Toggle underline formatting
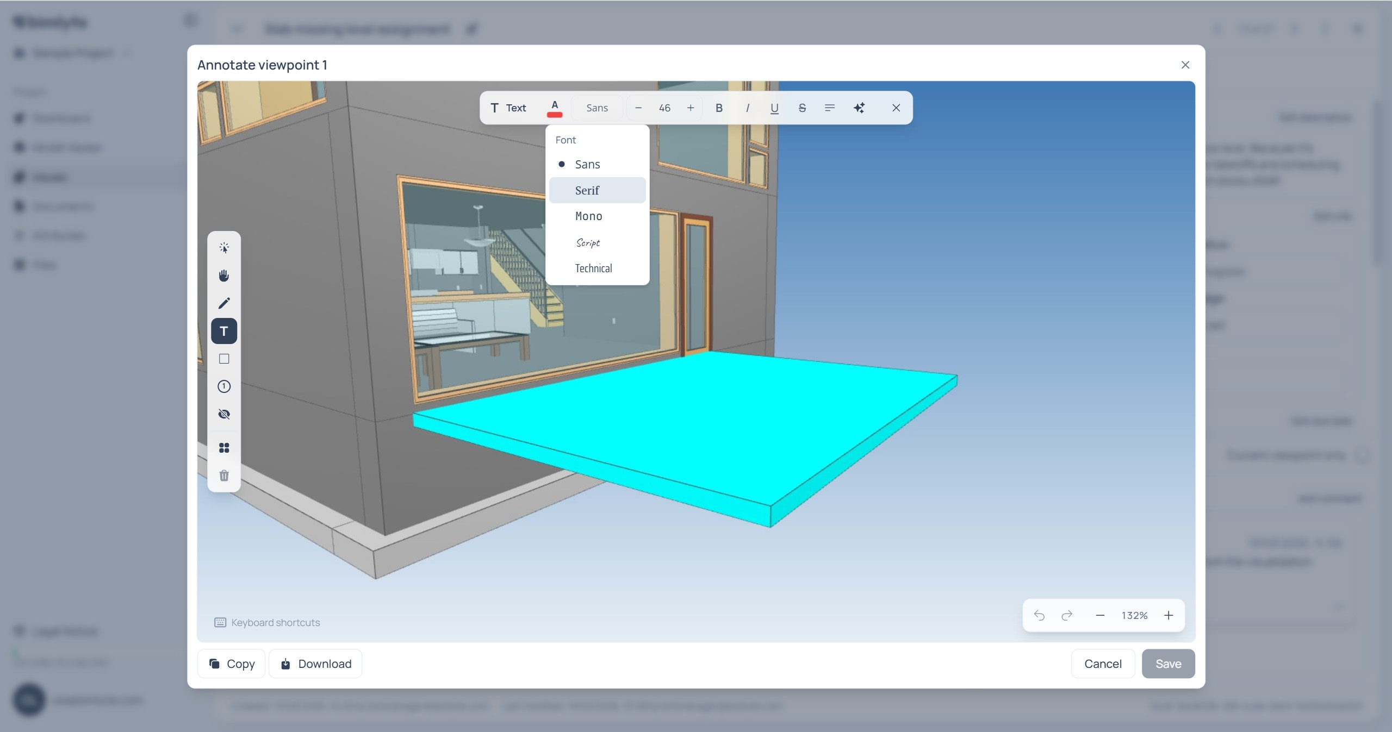The image size is (1392, 732). click(x=774, y=108)
